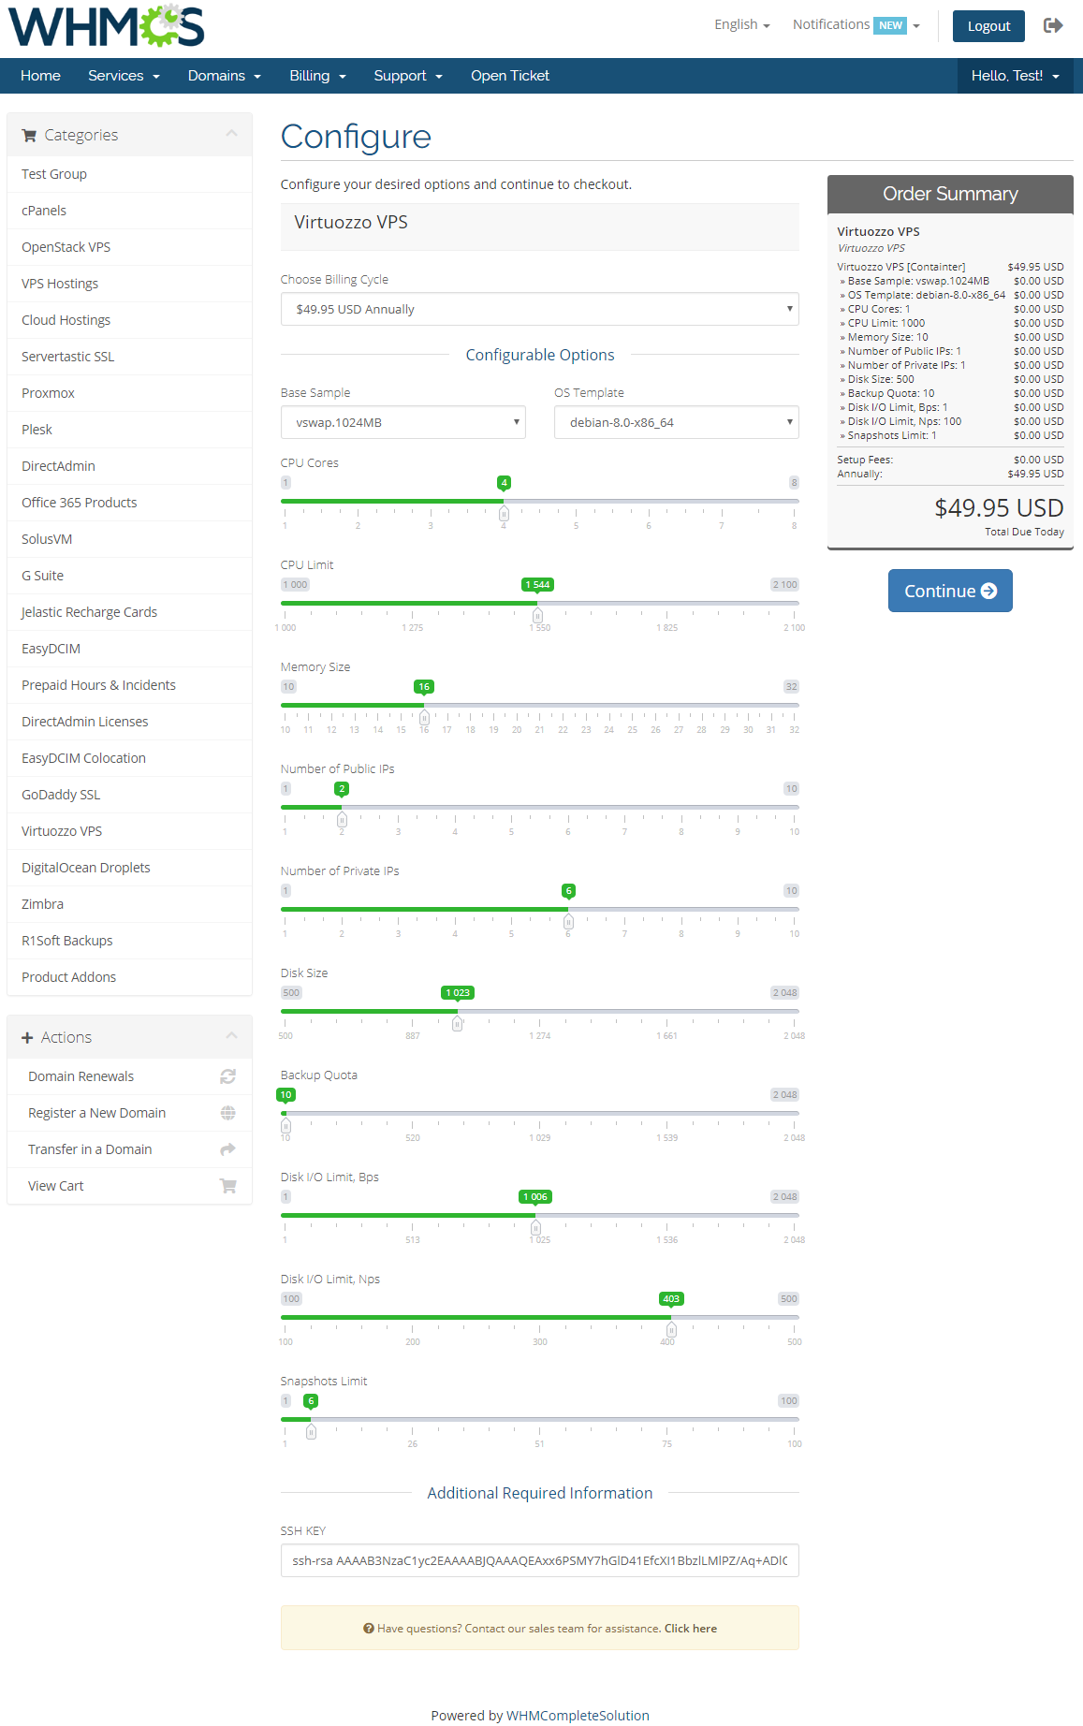Screen dimensions: 1083x1726
Task: Select the VPS Hostings category
Action: point(129,284)
